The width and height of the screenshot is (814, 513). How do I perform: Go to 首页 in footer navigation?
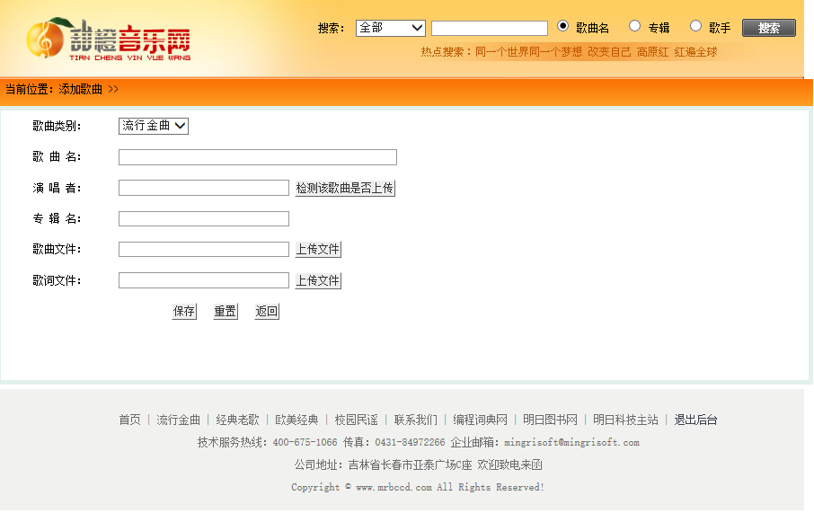129,420
